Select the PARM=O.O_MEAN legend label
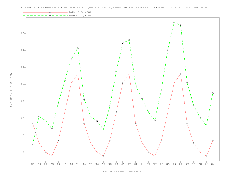The width and height of the screenshot is (232, 179). [80, 12]
